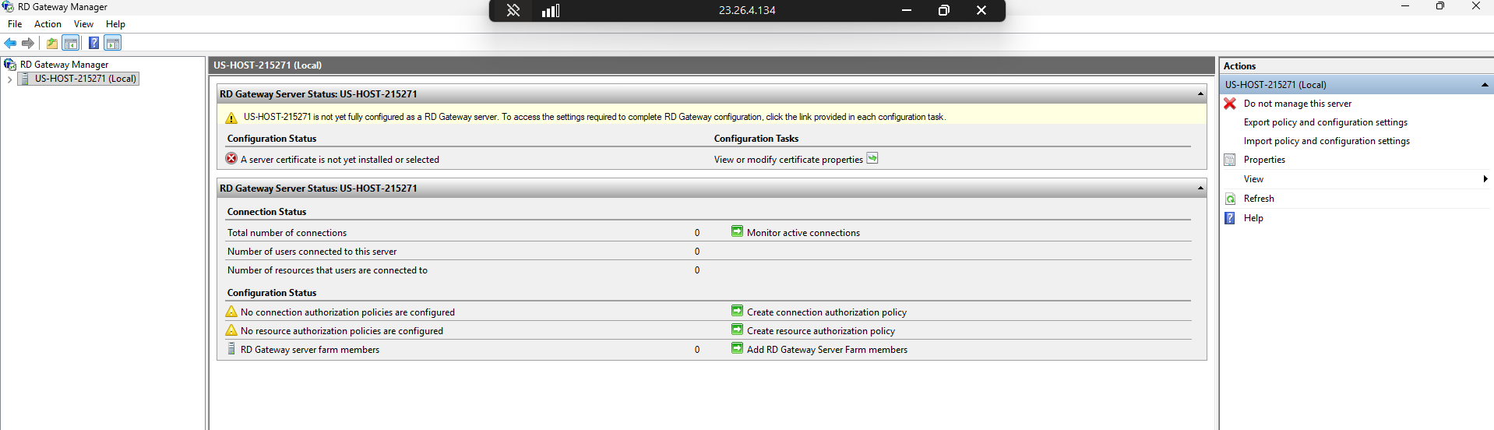The width and height of the screenshot is (1494, 430).
Task: Click green arrow icon beside Monitor active connections
Action: tap(737, 231)
